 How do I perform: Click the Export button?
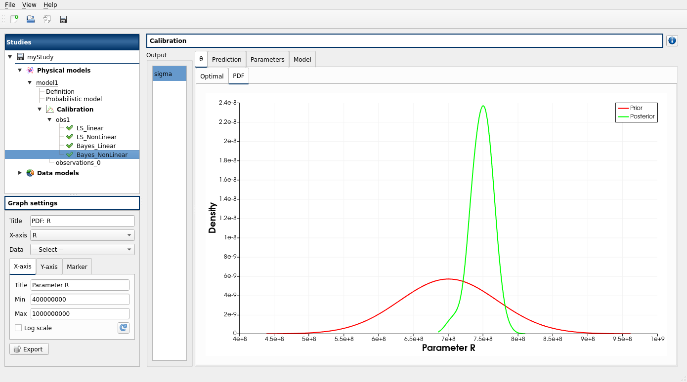tap(29, 349)
